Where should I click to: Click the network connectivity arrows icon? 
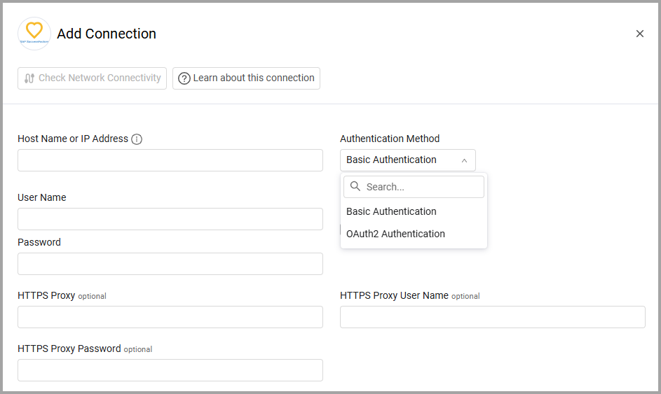tap(29, 78)
